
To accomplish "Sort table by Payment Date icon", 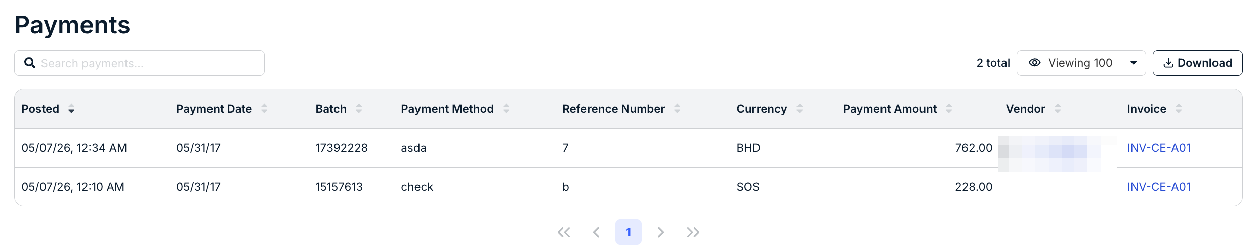I will tap(264, 109).
